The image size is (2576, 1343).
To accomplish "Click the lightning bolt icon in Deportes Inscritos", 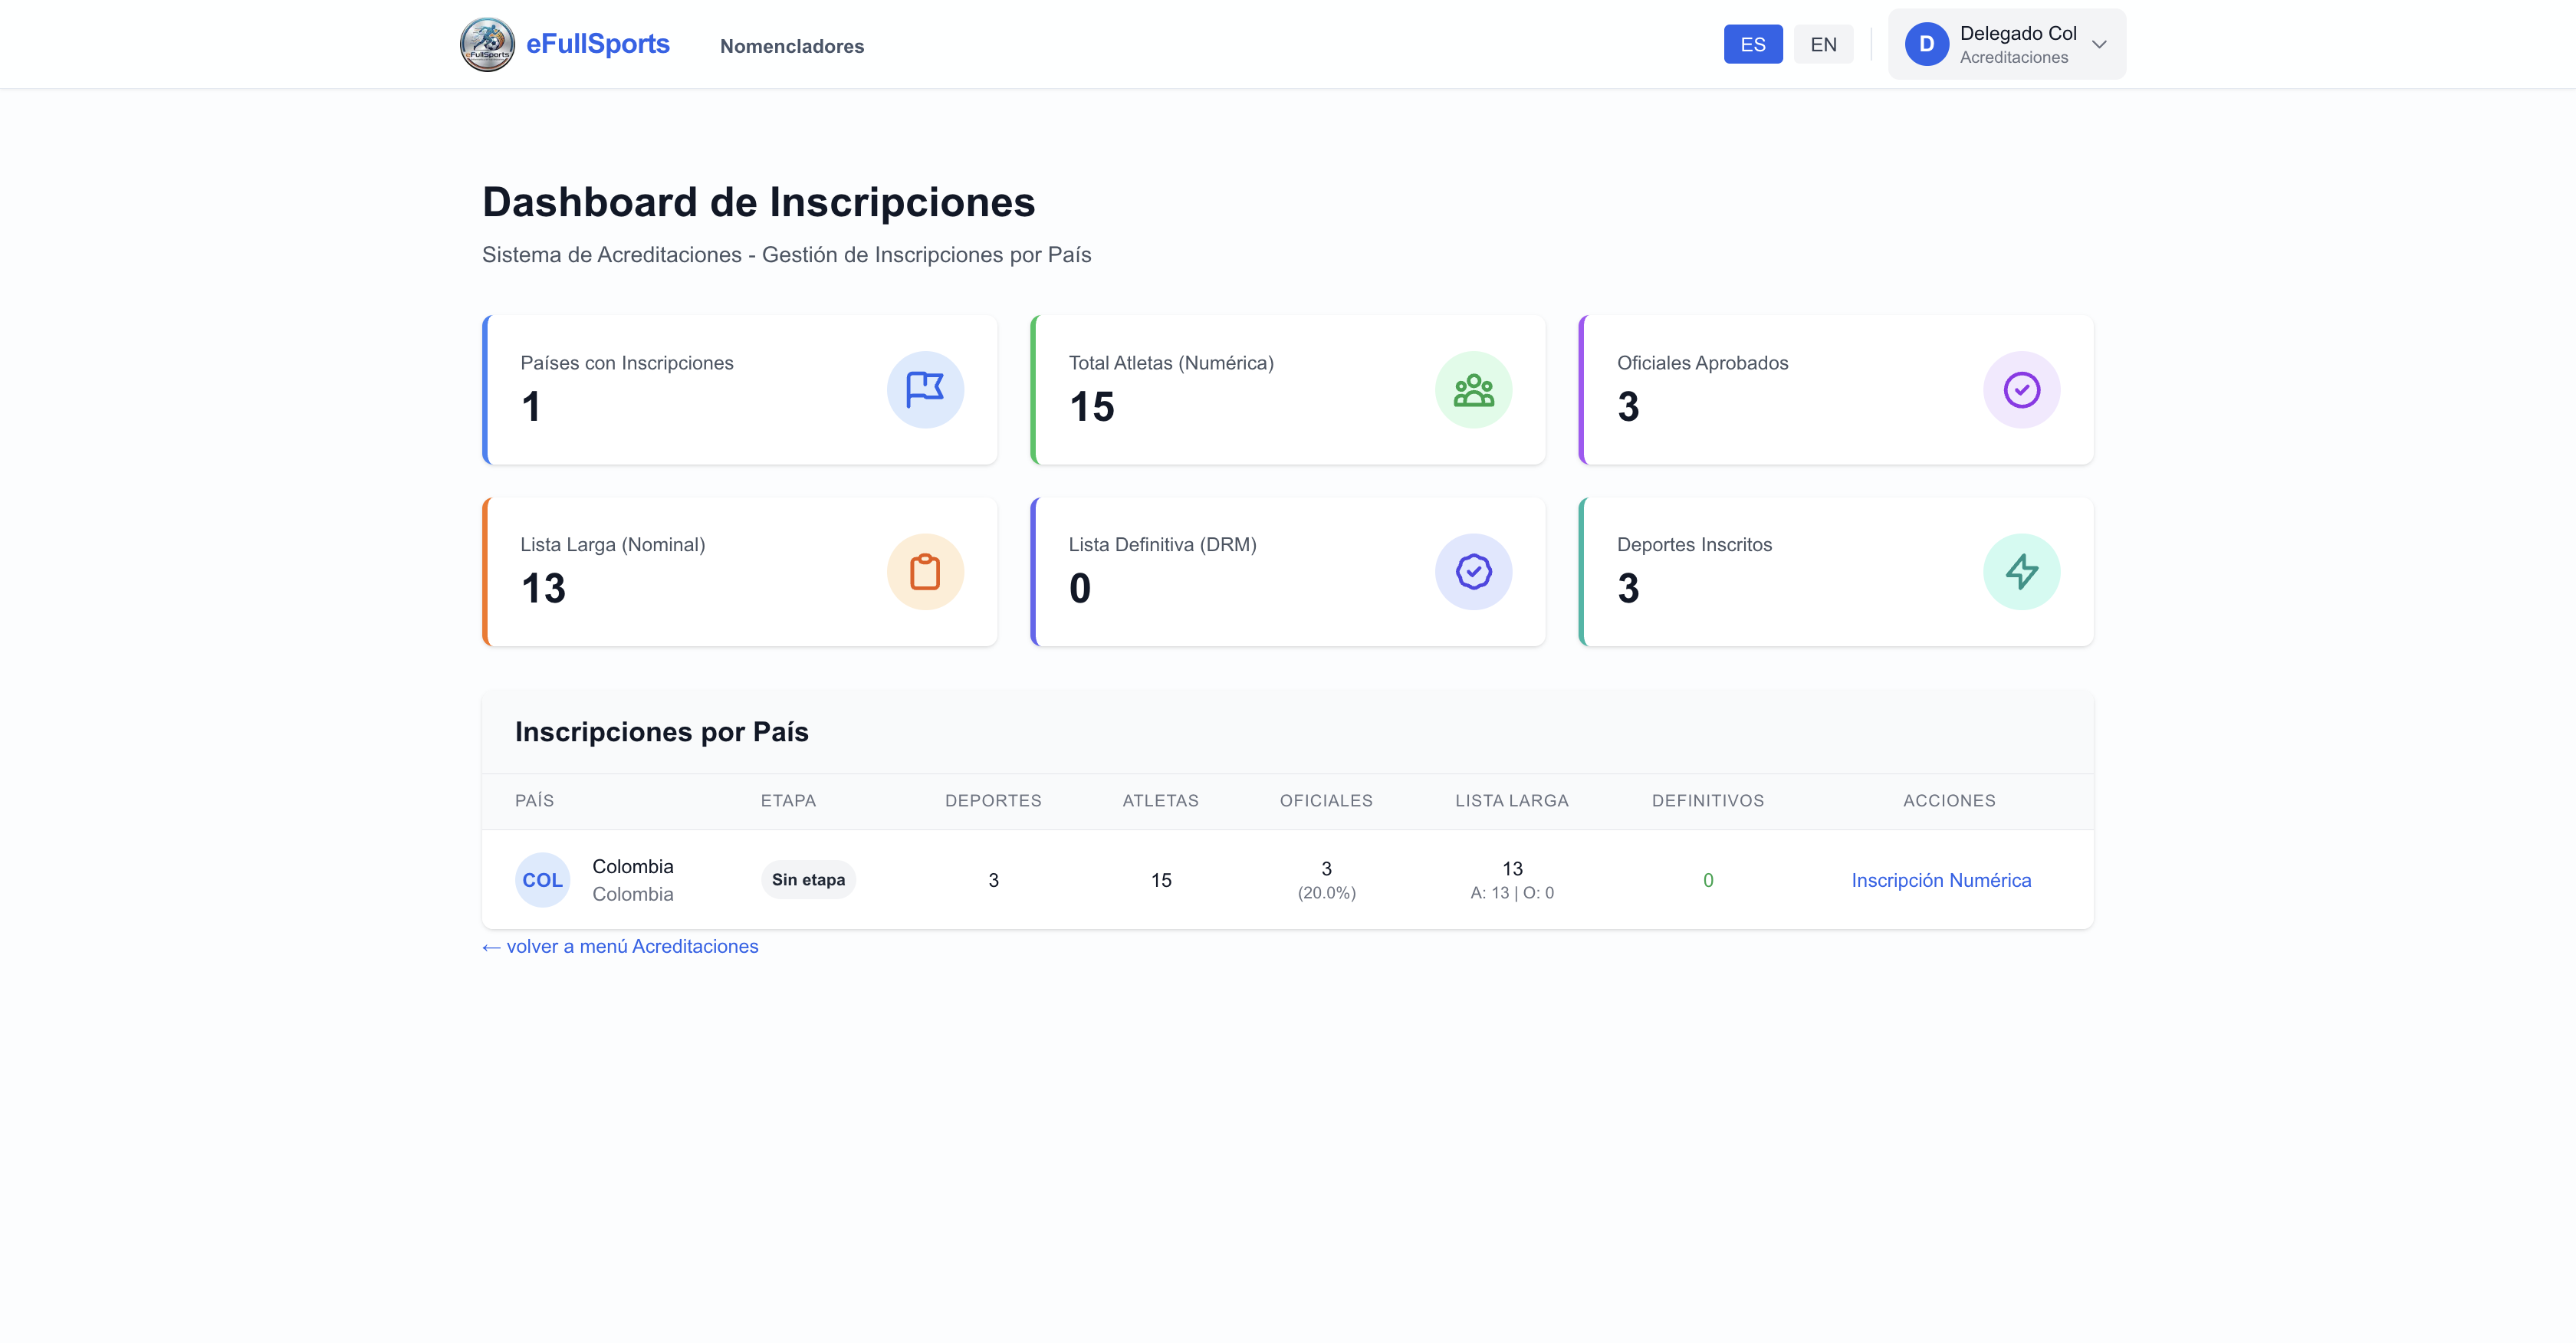I will click(2021, 572).
